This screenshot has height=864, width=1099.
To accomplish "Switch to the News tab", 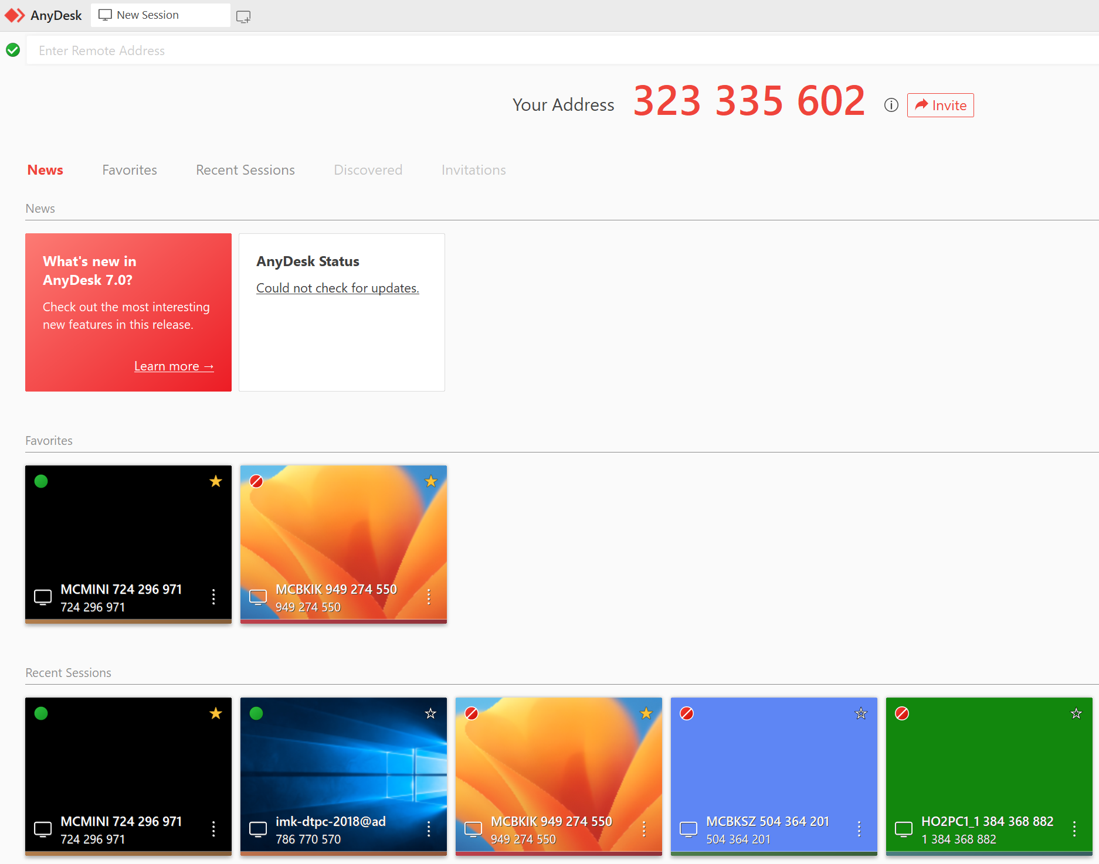I will (45, 170).
